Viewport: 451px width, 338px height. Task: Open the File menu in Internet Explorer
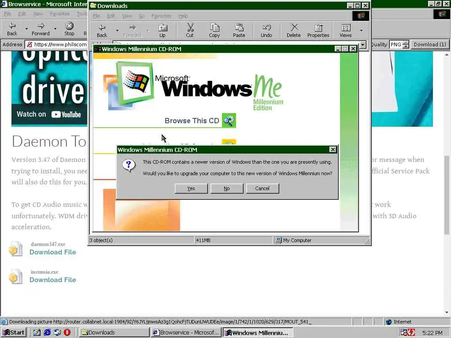coord(7,14)
